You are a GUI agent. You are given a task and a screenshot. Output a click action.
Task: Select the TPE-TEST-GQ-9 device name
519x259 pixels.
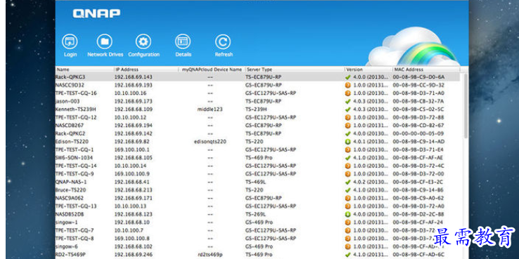tap(75, 174)
